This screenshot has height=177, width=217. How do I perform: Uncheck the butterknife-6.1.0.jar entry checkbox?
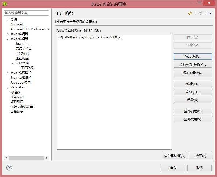coord(61,37)
